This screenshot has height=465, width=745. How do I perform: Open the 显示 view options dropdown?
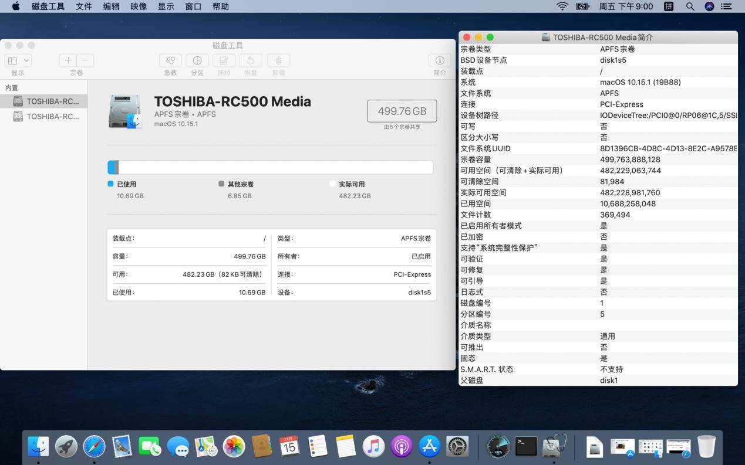point(17,60)
